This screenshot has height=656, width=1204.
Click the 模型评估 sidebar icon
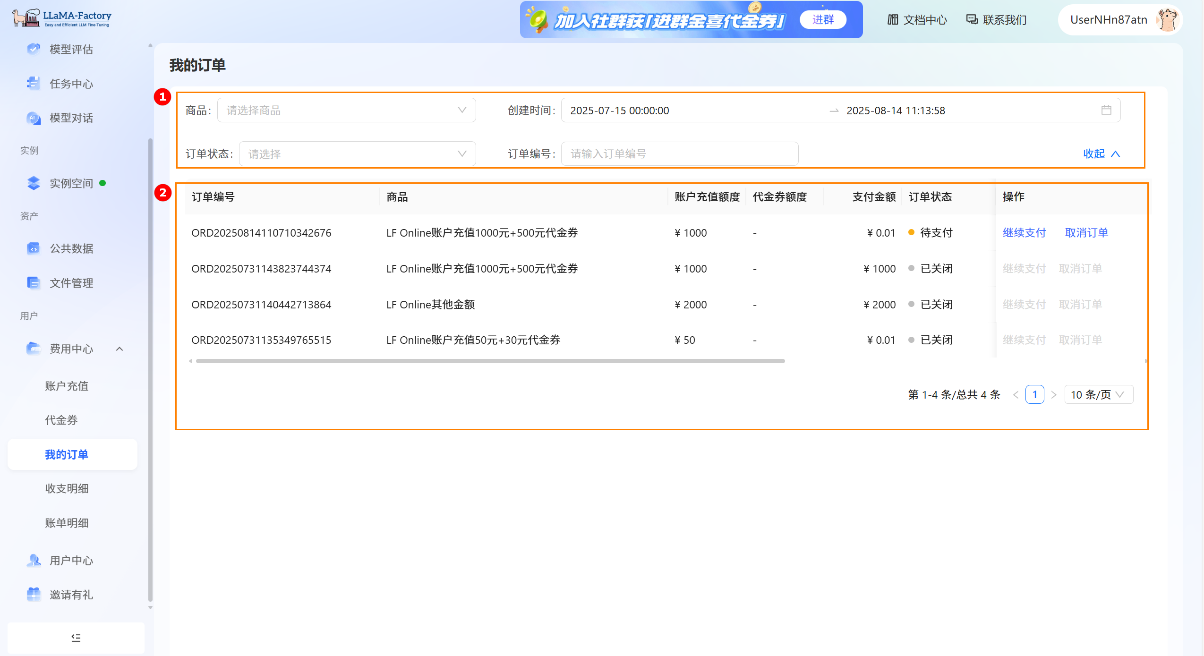[34, 49]
